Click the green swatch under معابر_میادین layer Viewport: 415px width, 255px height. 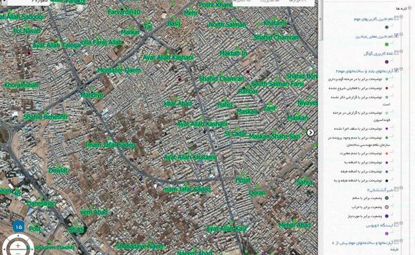(387, 44)
